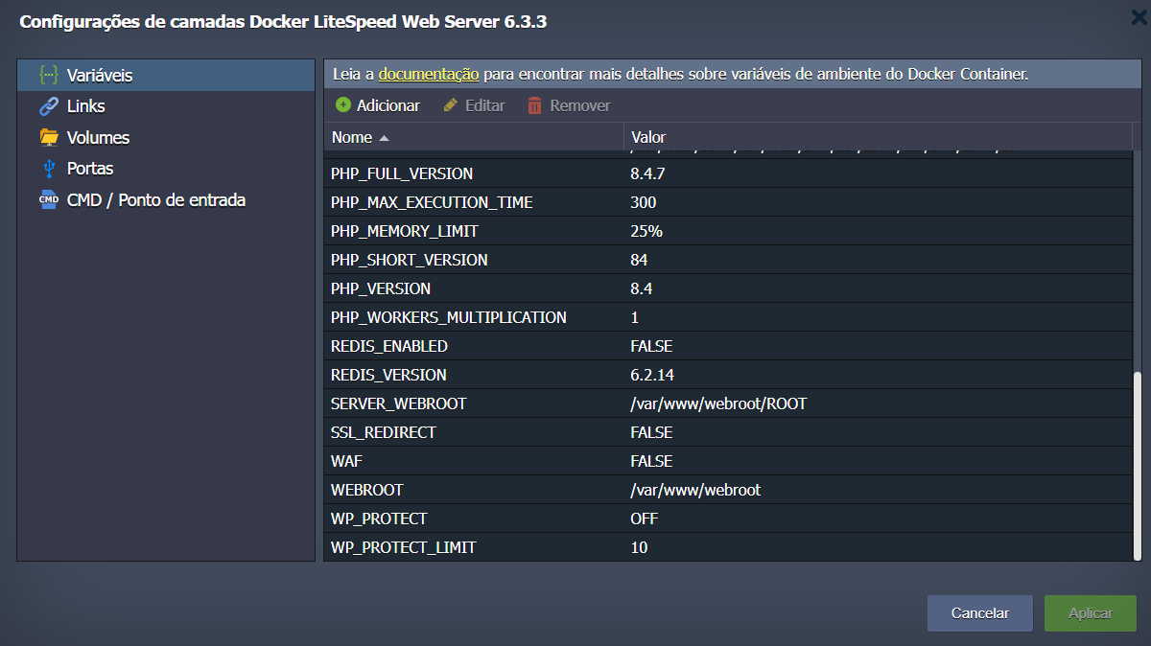The image size is (1151, 646).
Task: Click the green Adicionar plus icon
Action: click(342, 105)
